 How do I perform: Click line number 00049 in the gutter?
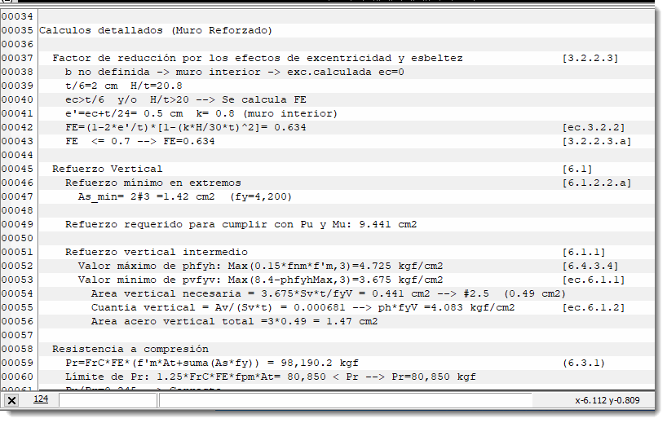(17, 224)
